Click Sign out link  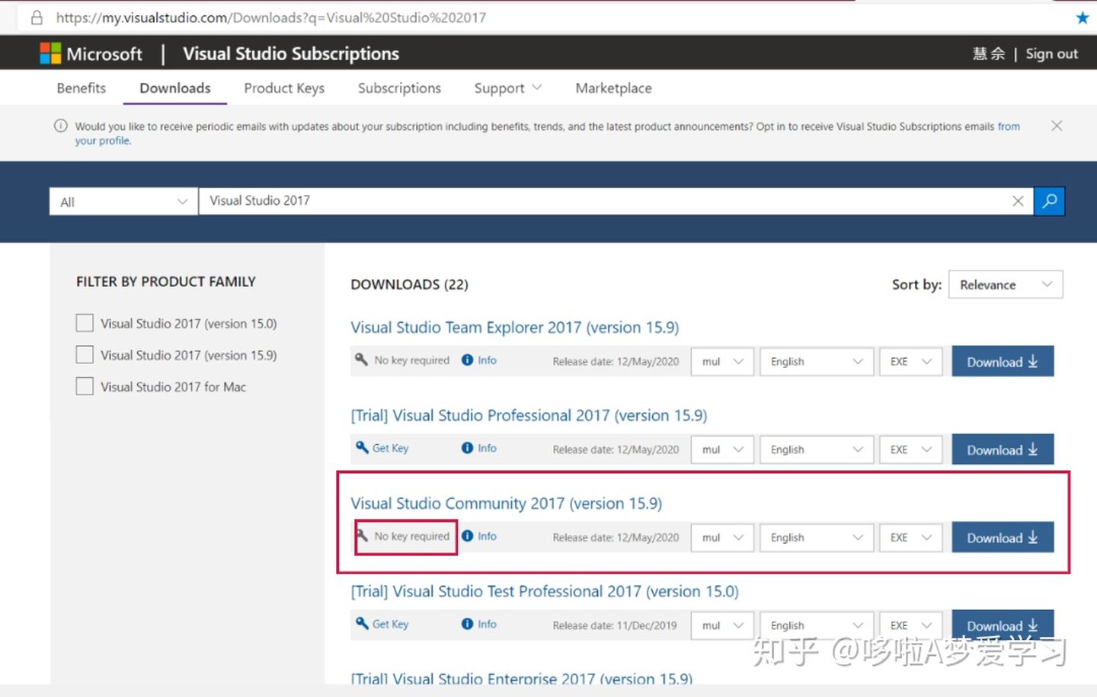click(1051, 53)
